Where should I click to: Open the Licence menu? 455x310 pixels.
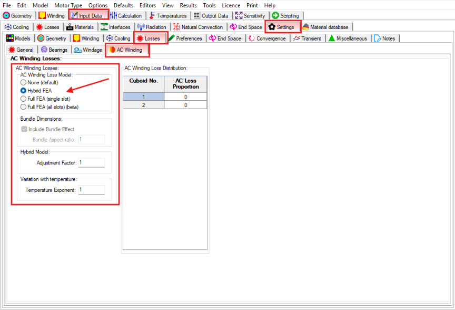coord(231,5)
